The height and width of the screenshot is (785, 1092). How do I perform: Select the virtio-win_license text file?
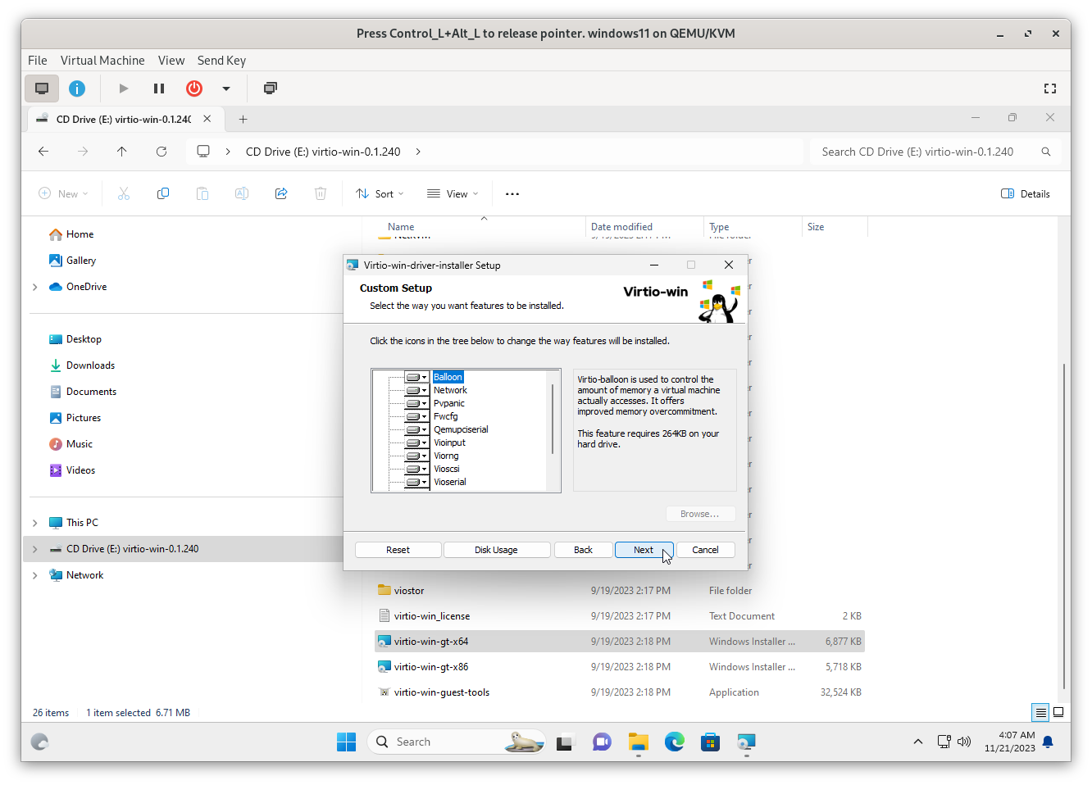pyautogui.click(x=620, y=616)
